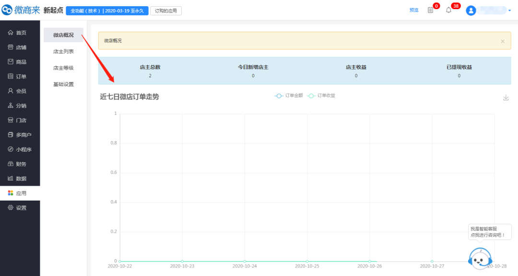Open the 门店 stores sidebar item
The image size is (518, 276).
(20, 120)
